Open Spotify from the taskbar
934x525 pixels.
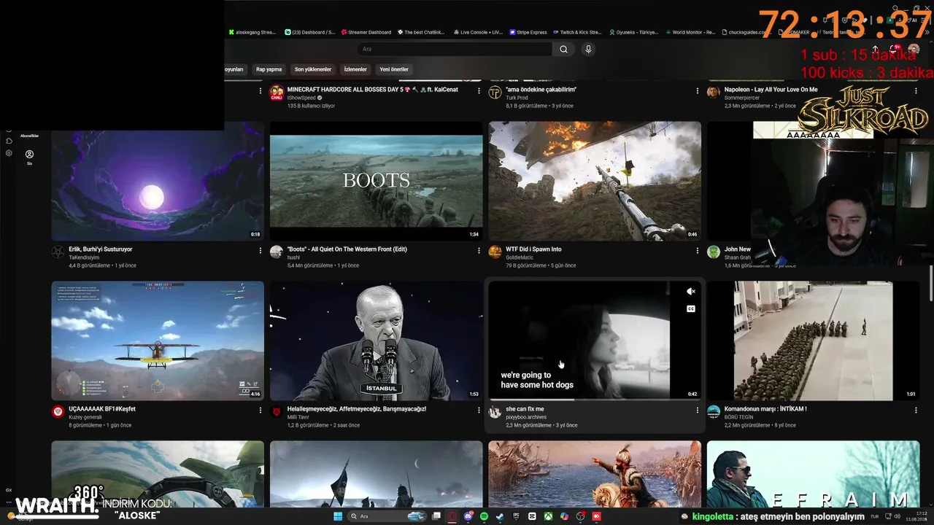point(485,516)
